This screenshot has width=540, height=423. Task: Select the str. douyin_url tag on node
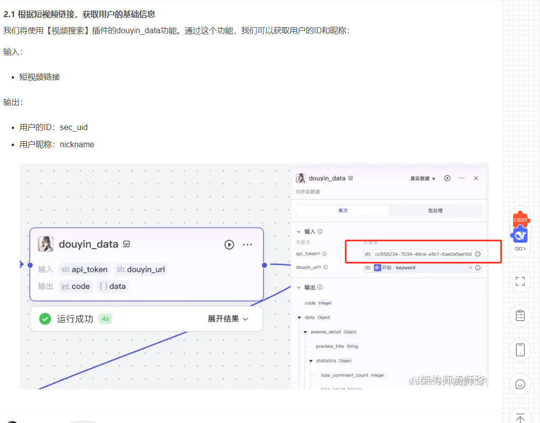[x=140, y=269]
